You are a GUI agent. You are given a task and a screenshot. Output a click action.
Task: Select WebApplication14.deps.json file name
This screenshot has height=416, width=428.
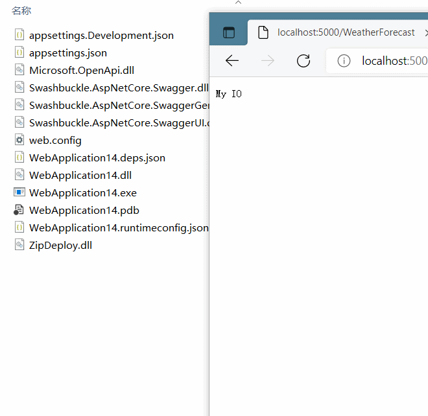pyautogui.click(x=97, y=158)
